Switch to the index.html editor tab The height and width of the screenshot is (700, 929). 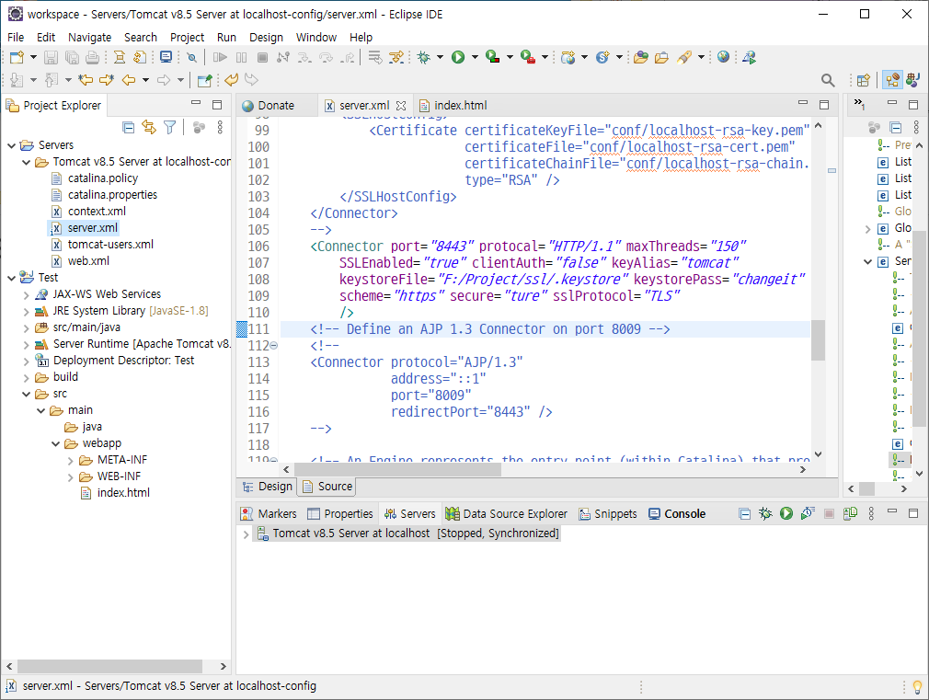pos(453,106)
